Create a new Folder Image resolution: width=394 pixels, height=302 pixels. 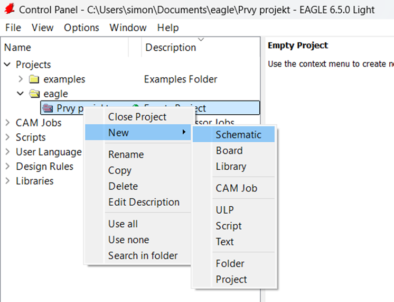coord(233,263)
